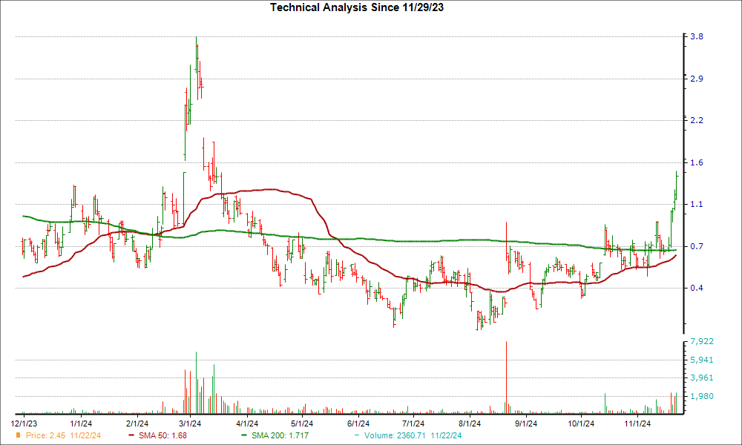Click the 7,922 volume axis label
This screenshot has width=742, height=445.
tap(702, 341)
